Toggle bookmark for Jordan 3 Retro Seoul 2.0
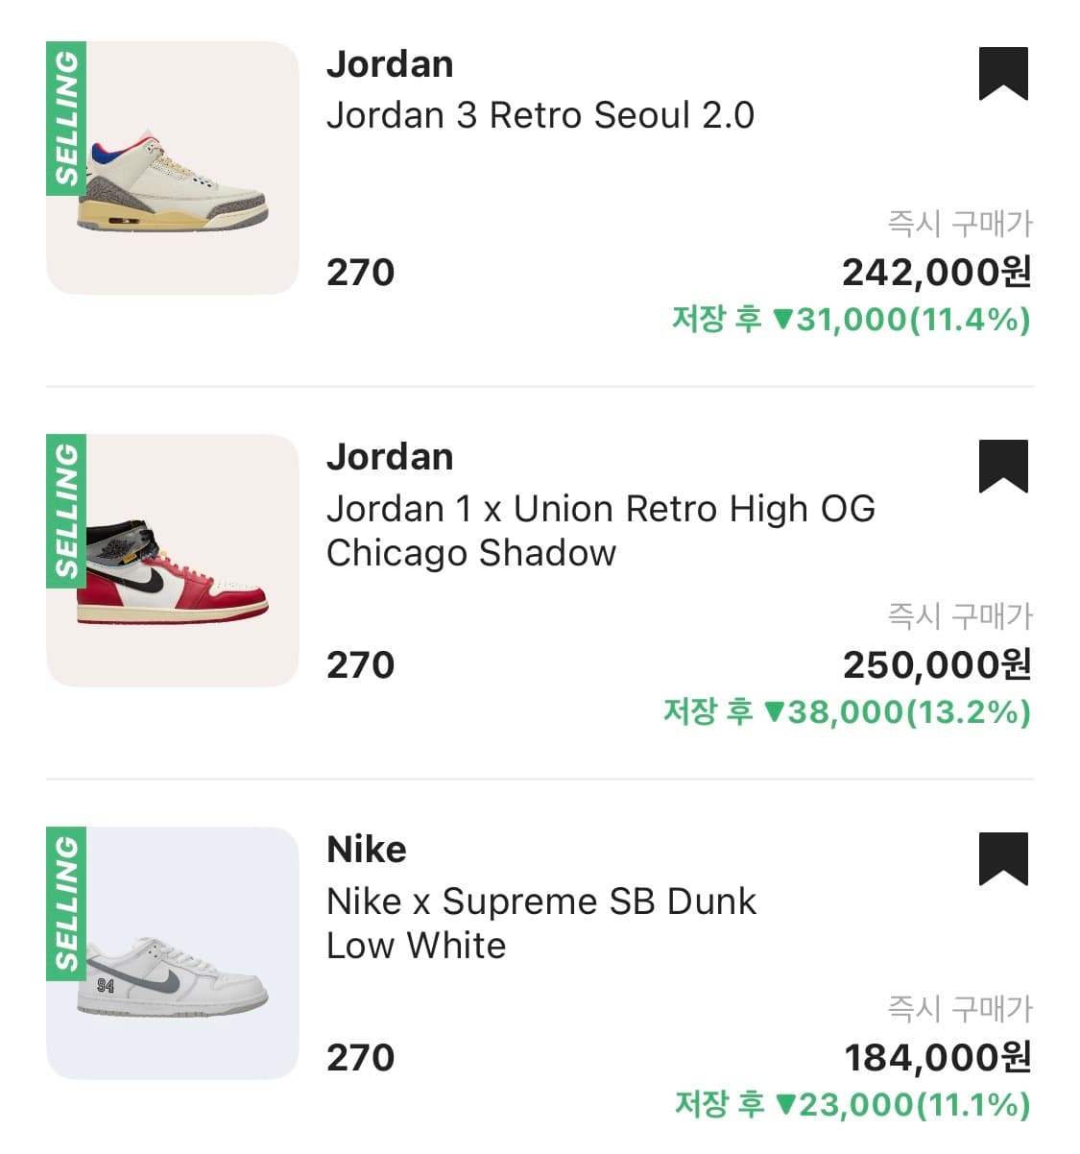 tap(1003, 73)
